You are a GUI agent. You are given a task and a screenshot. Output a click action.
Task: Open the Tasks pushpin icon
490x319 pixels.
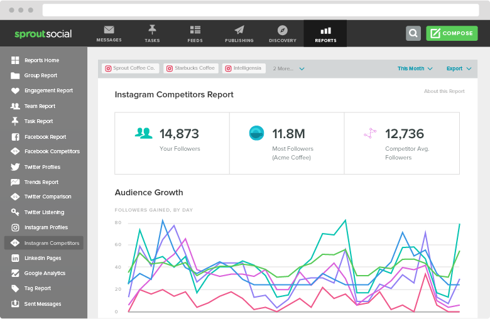[x=152, y=30]
